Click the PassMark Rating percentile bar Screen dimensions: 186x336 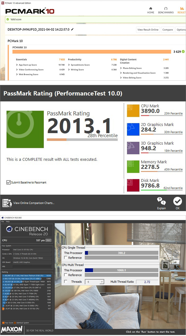click(x=82, y=140)
